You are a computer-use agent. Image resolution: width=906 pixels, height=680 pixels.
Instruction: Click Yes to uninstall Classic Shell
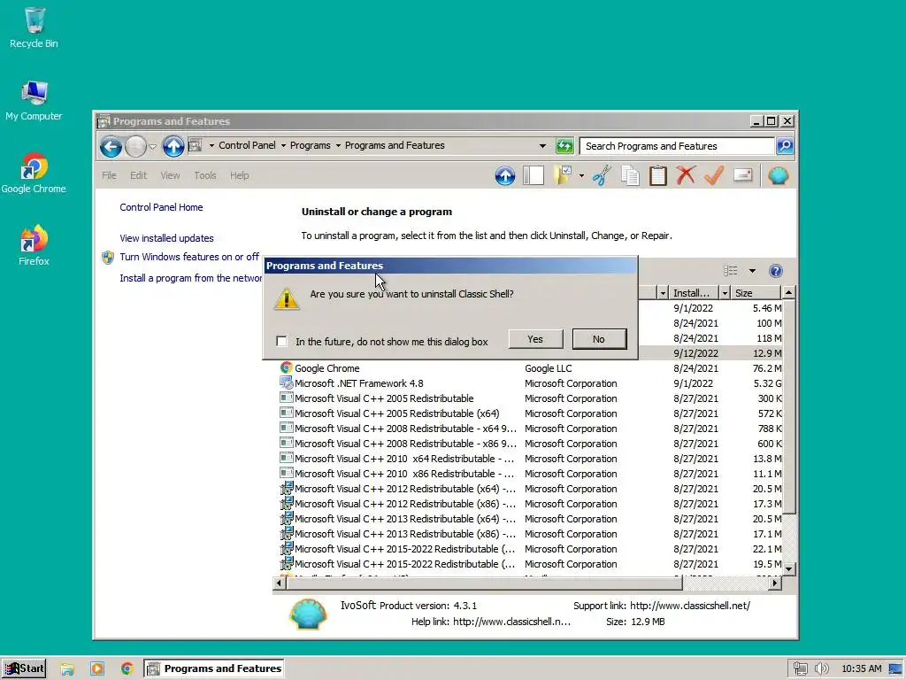pyautogui.click(x=535, y=339)
